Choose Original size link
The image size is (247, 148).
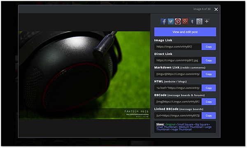coord(170,125)
